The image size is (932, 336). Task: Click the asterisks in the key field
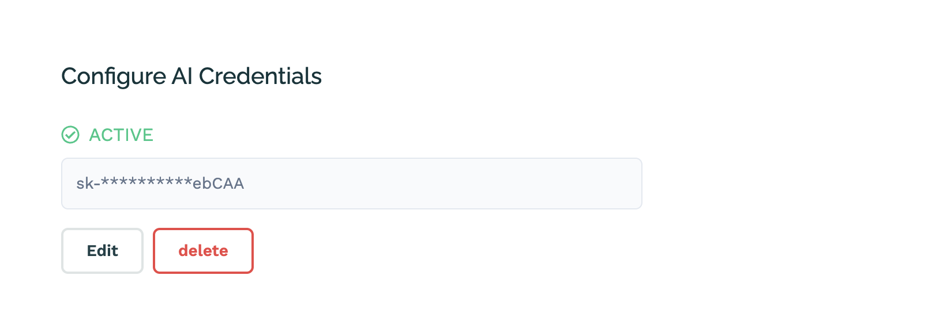(x=146, y=182)
